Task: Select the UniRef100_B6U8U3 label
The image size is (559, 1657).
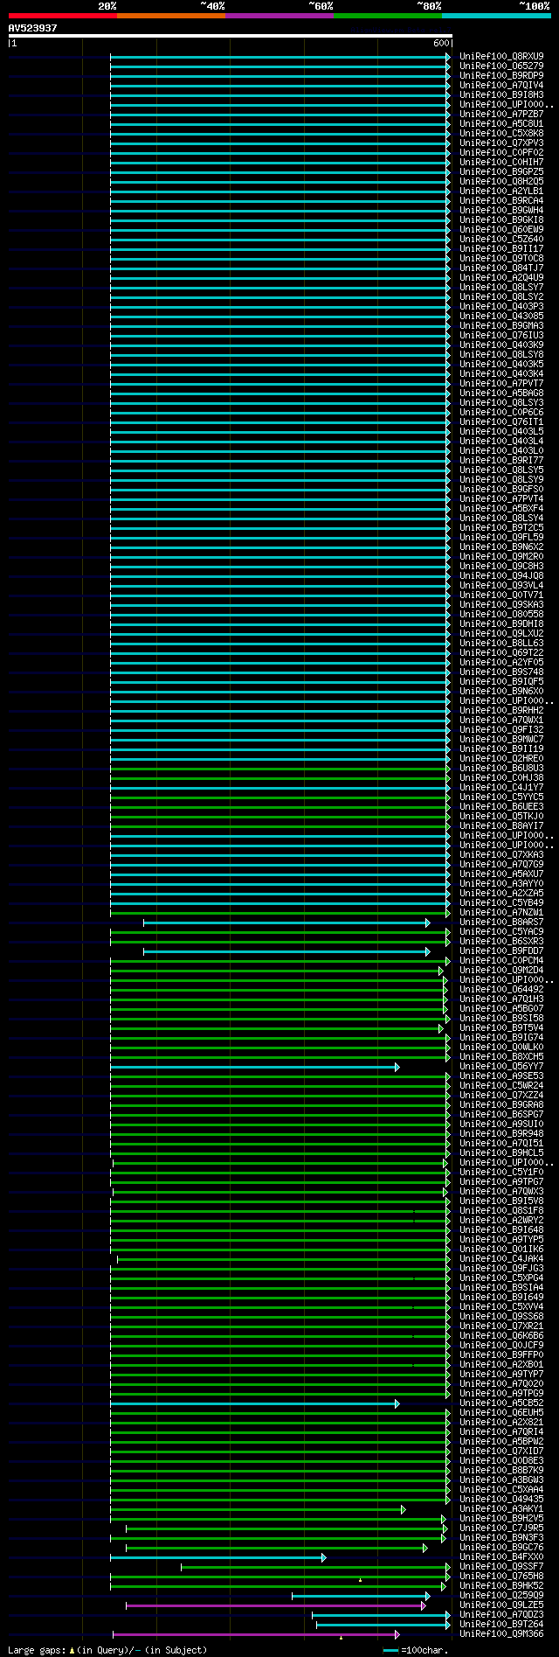Action: pyautogui.click(x=501, y=768)
